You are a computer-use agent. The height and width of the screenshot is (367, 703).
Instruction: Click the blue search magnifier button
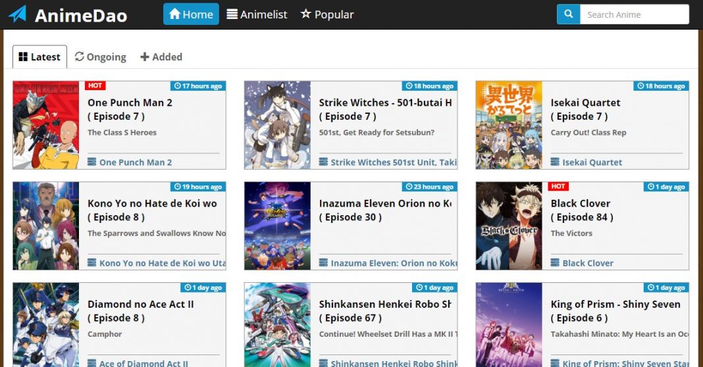(x=568, y=14)
